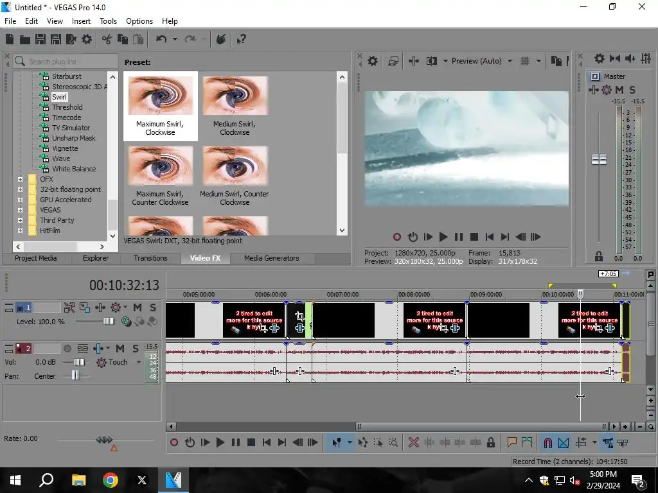
Task: Open Preview (Auto) quality dropdown
Action: click(x=510, y=61)
